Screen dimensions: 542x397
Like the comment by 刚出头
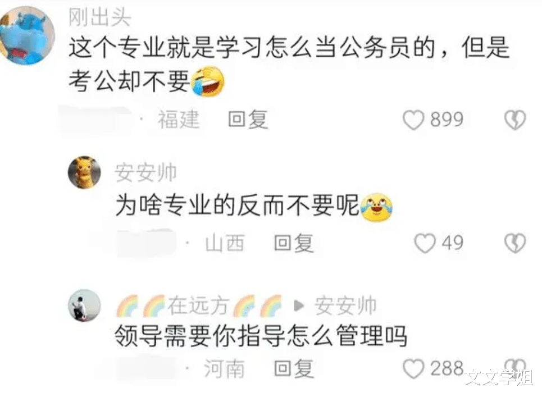(x=413, y=120)
